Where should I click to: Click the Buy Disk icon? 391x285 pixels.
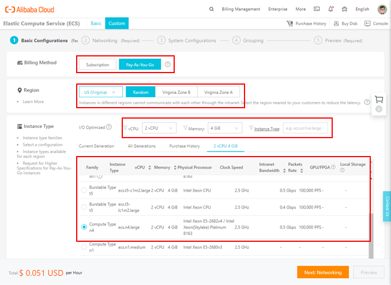(336, 24)
